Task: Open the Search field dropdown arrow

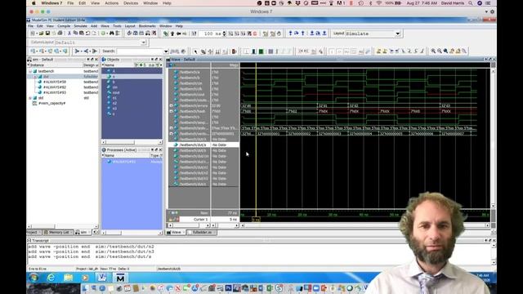Action: (x=166, y=51)
